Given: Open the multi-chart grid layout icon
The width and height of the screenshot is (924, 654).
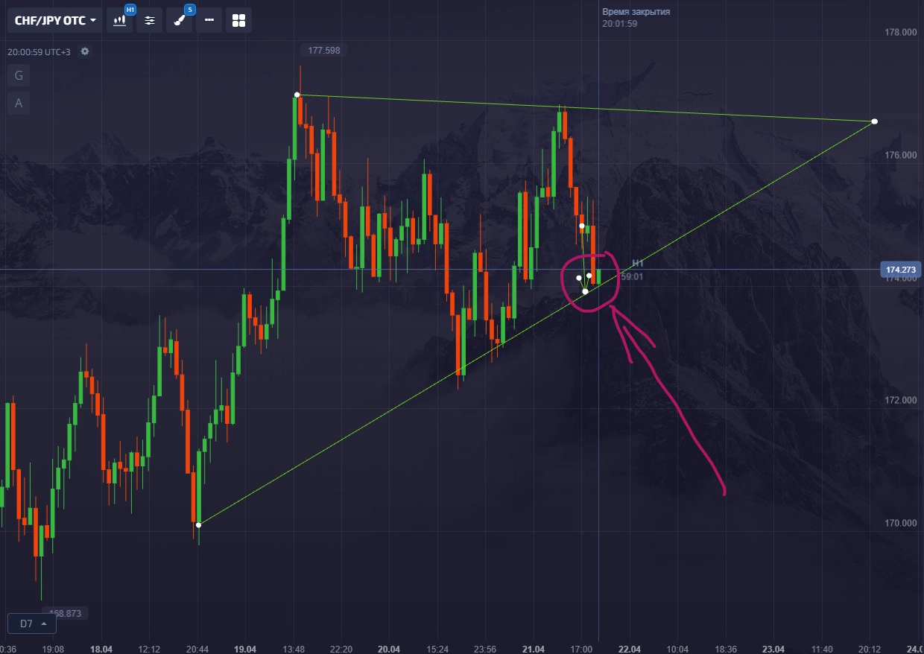Looking at the screenshot, I should 238,21.
